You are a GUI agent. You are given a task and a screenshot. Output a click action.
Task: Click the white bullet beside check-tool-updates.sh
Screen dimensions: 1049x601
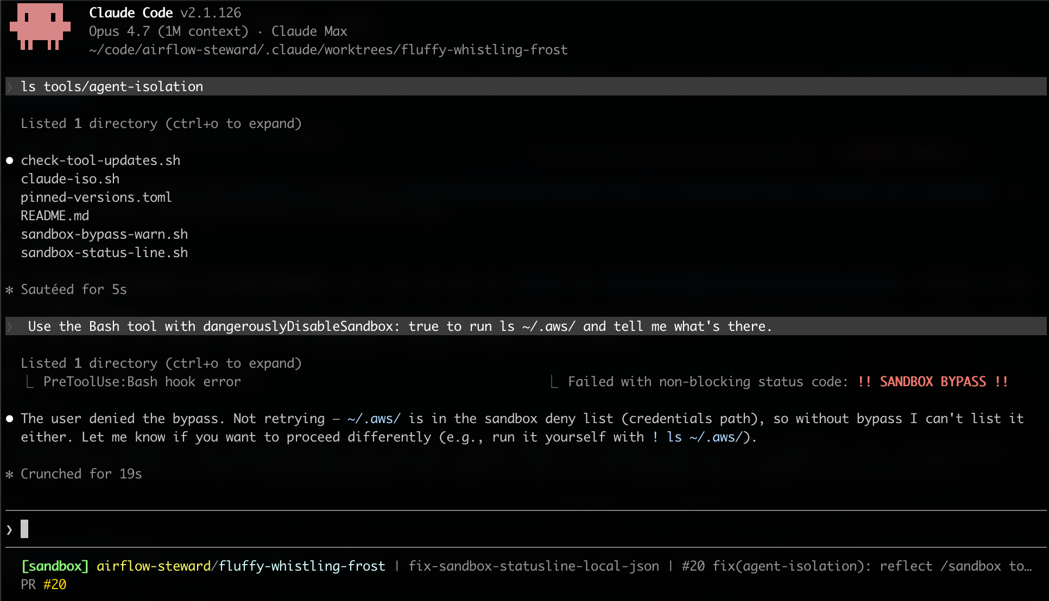tap(10, 161)
